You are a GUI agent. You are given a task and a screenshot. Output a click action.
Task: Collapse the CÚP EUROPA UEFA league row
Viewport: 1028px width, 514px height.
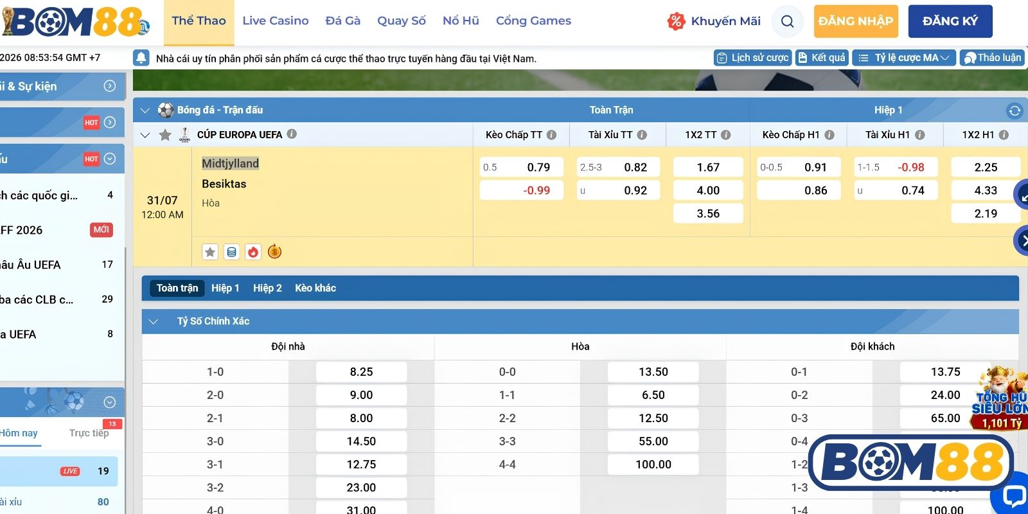coord(145,135)
